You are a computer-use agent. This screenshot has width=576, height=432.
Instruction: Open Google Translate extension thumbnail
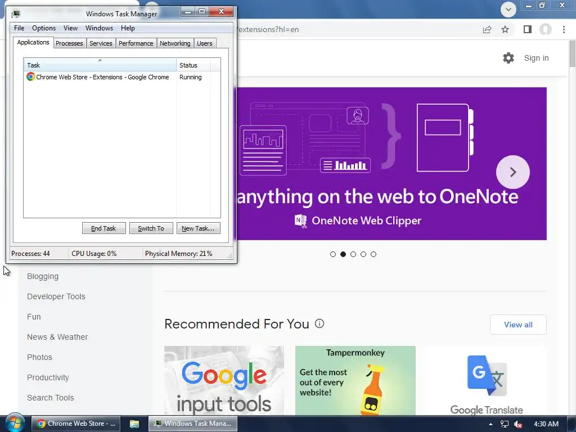(x=487, y=381)
